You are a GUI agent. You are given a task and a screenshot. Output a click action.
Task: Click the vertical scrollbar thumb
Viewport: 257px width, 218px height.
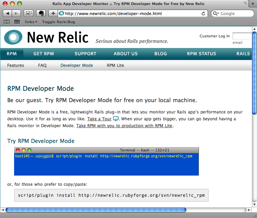tap(254, 73)
